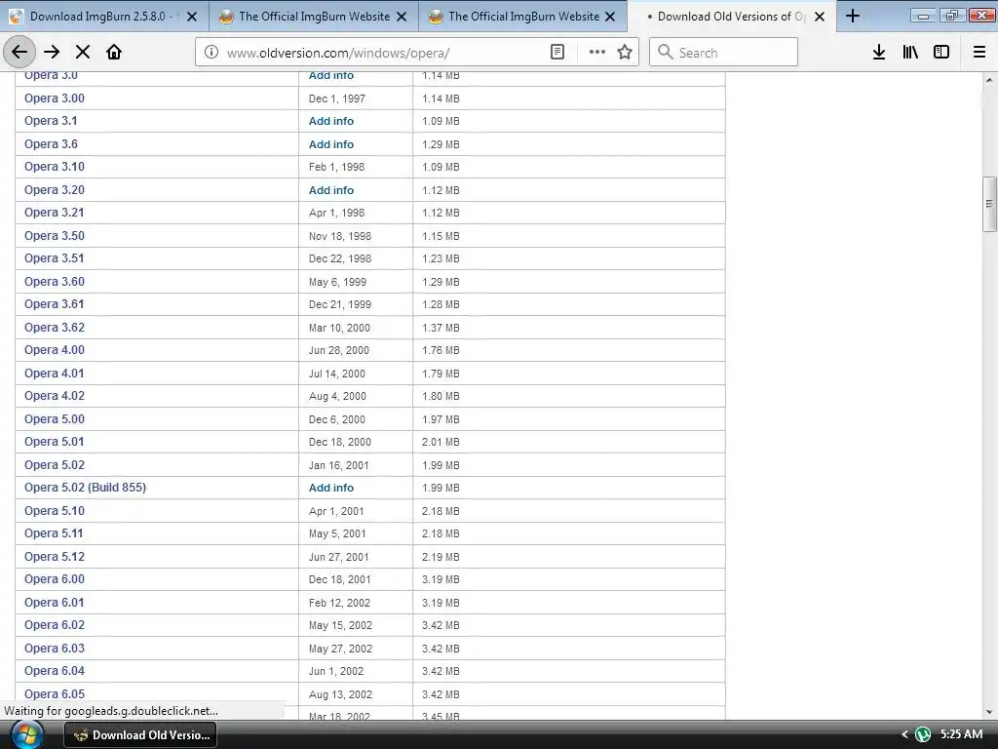The image size is (998, 749).
Task: Go forward to the next page
Action: [53, 52]
